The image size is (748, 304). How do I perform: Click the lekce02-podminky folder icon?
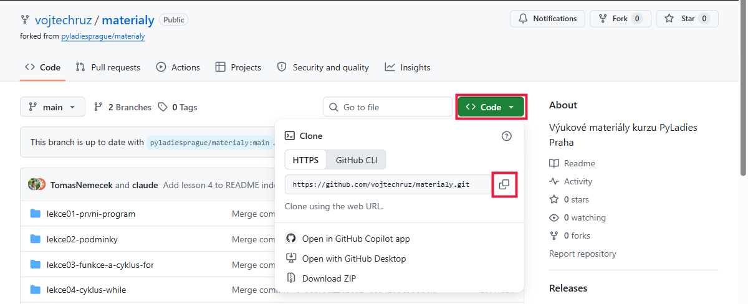pyautogui.click(x=36, y=239)
